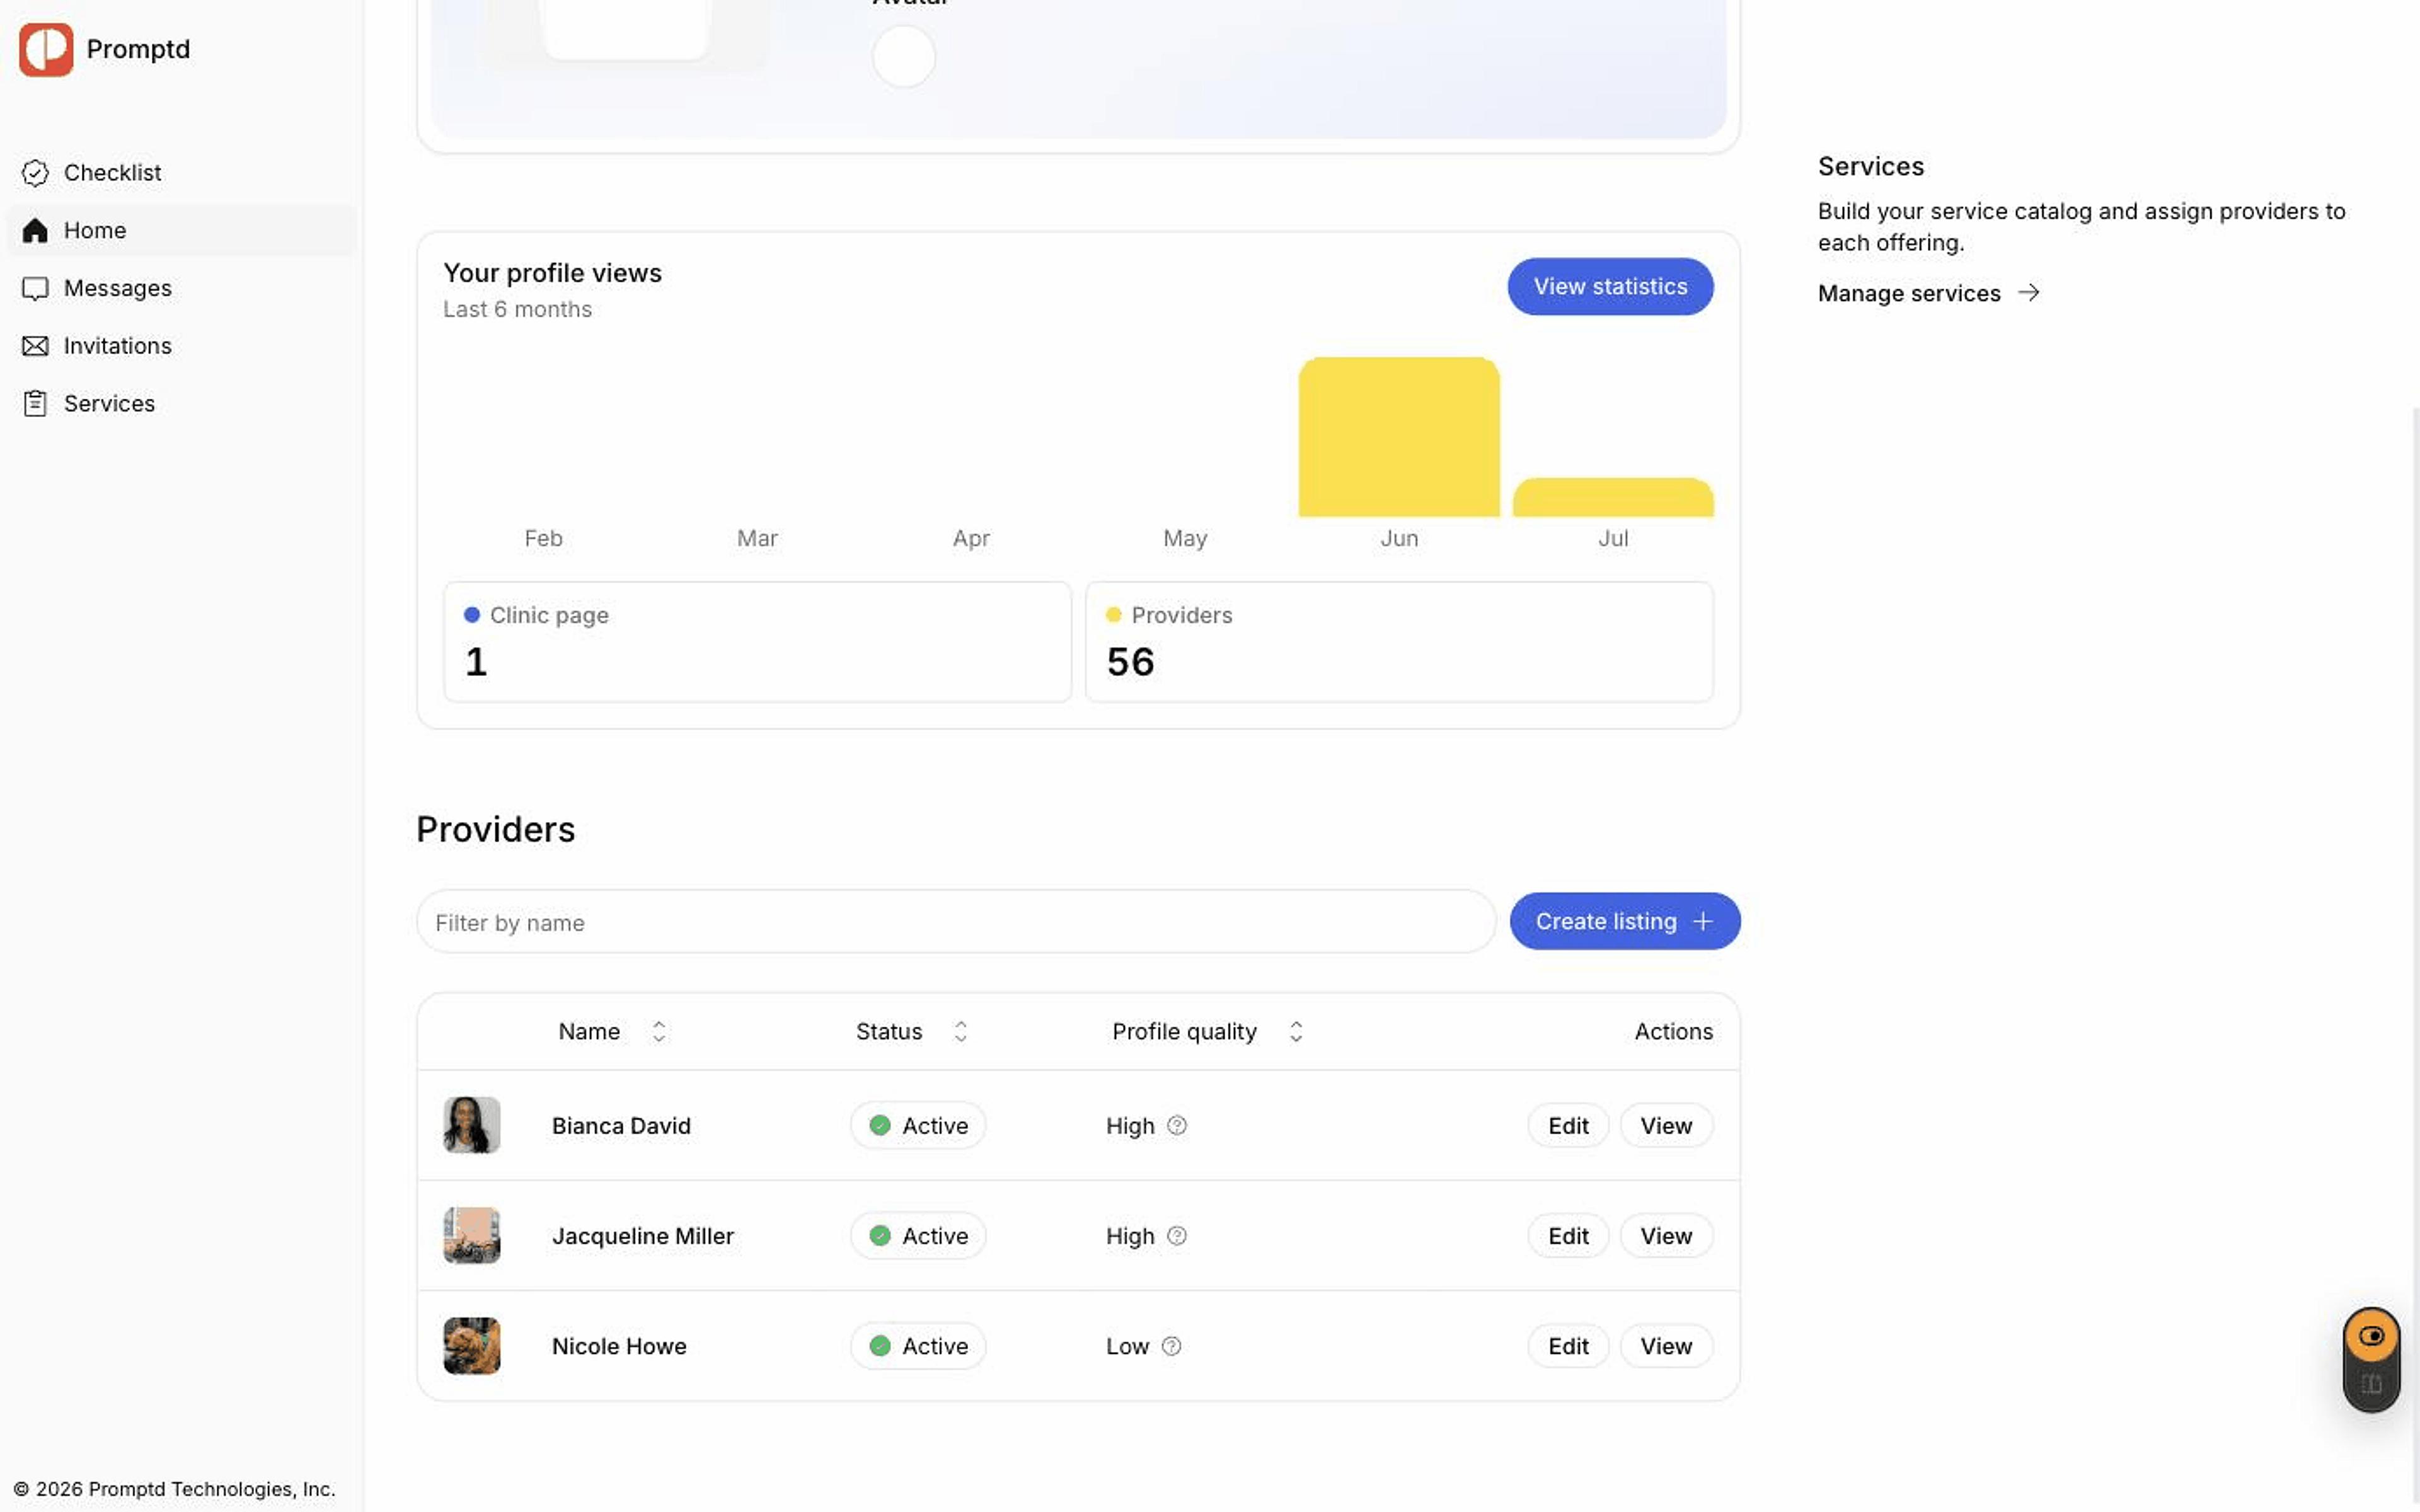Click the Actions column header

pos(1673,1031)
